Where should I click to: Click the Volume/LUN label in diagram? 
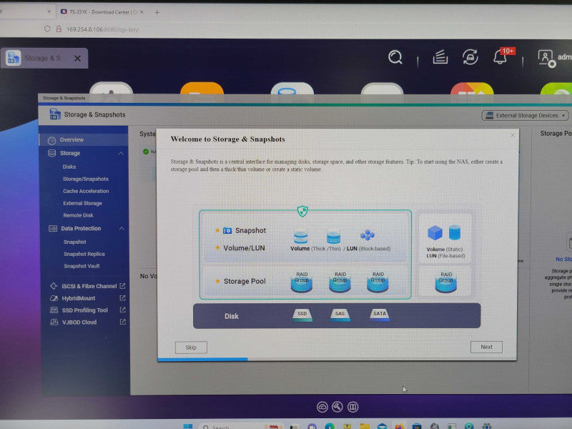click(244, 248)
